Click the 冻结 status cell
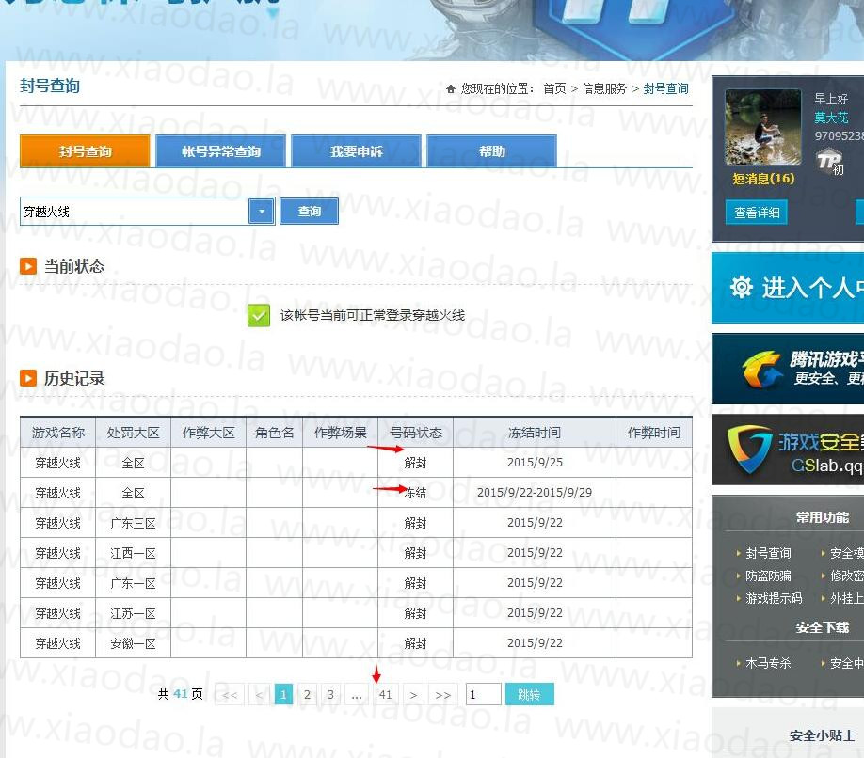This screenshot has height=758, width=864. (415, 493)
